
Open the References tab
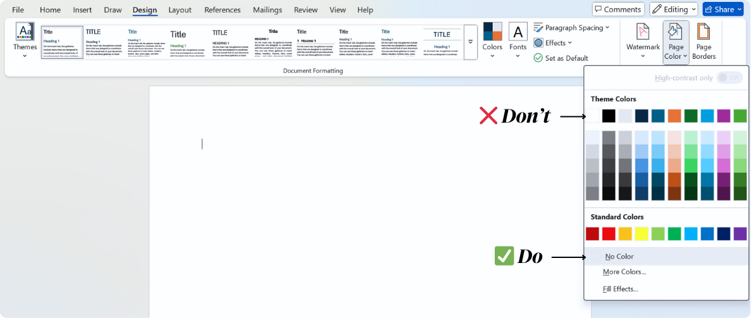222,10
